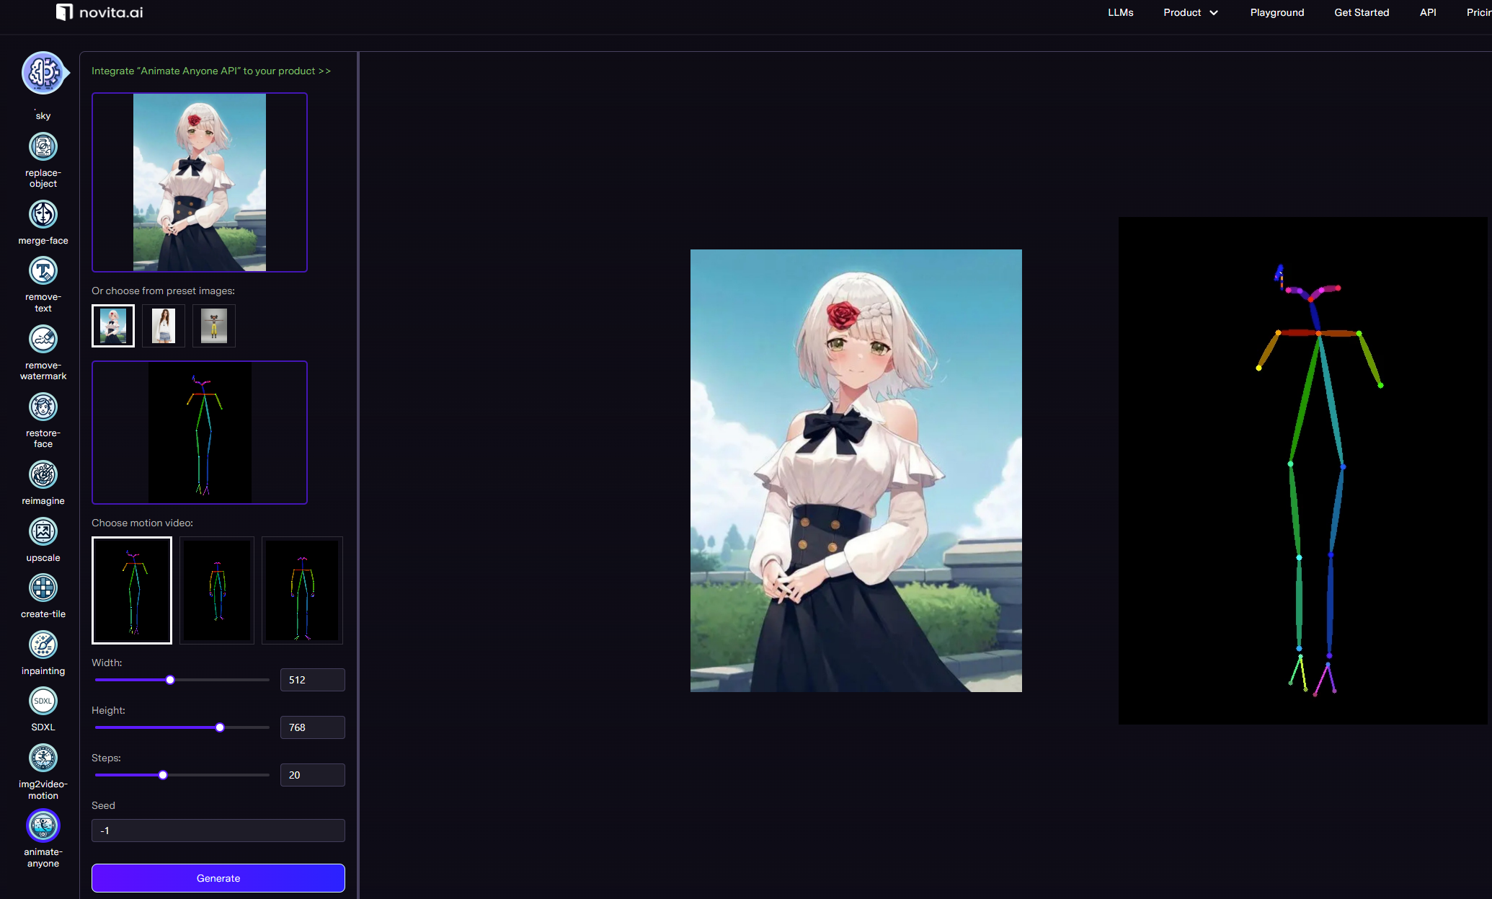Open the restore-face tool icon
Image resolution: width=1492 pixels, height=899 pixels.
pyautogui.click(x=43, y=407)
